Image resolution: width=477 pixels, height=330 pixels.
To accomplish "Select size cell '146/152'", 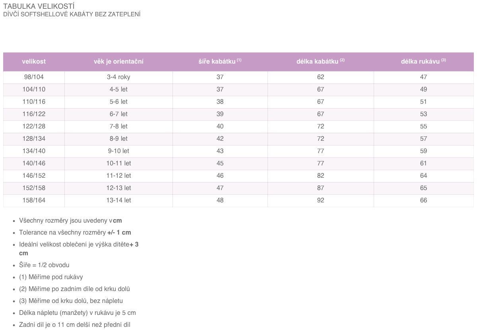I will tap(34, 176).
